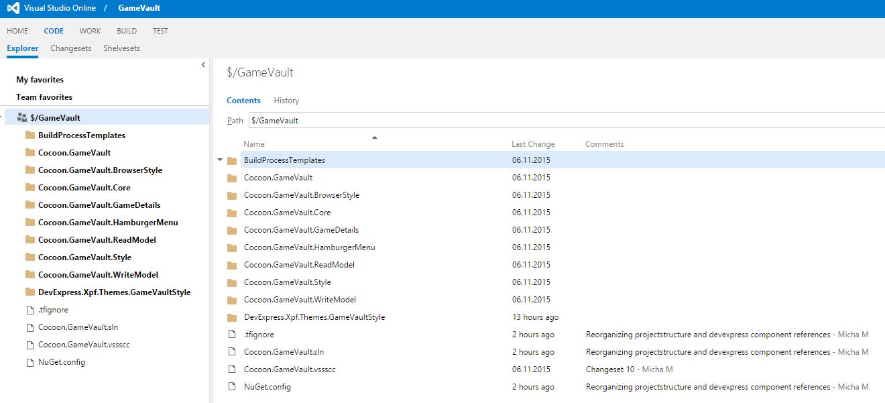Screen dimensions: 885x403
Task: Open the BuildProcessTemplates row dropdown arrow
Action: (220, 160)
